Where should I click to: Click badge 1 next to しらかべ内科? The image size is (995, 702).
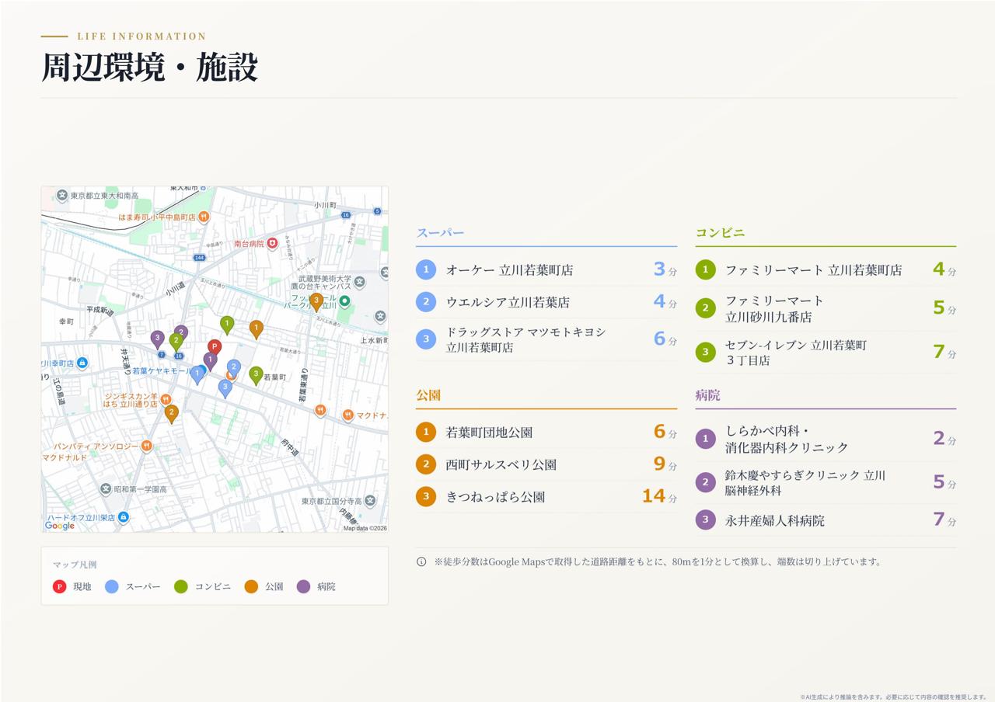[705, 439]
